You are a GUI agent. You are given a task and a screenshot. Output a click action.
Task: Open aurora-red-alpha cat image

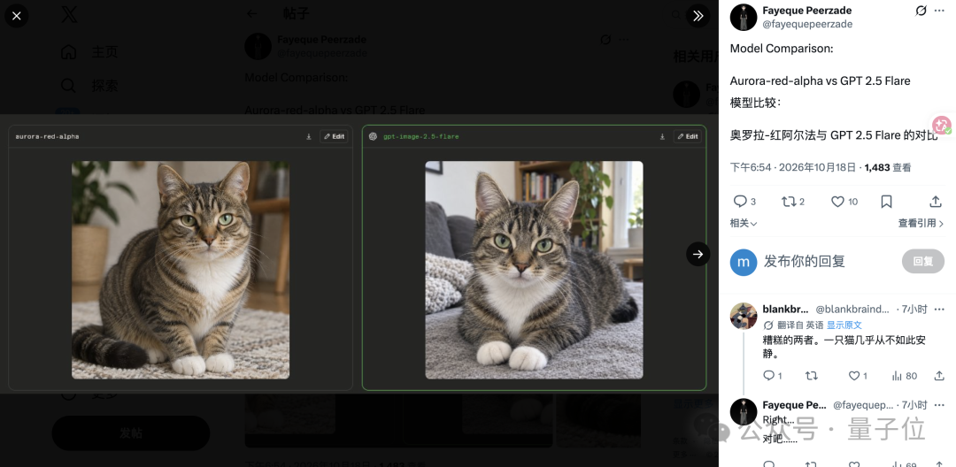[181, 270]
